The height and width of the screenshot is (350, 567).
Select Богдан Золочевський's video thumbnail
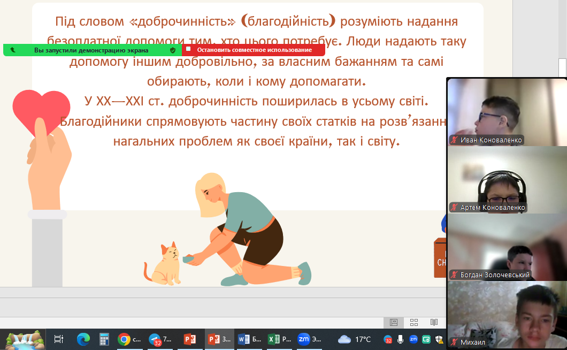click(506, 246)
